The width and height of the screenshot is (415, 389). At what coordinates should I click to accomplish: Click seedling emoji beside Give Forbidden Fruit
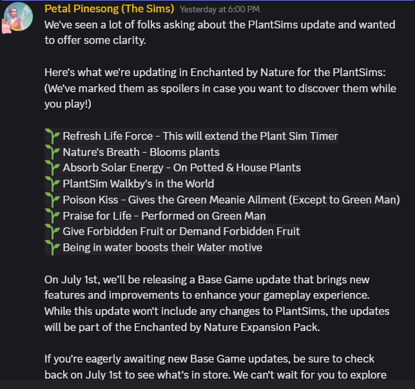coord(53,231)
